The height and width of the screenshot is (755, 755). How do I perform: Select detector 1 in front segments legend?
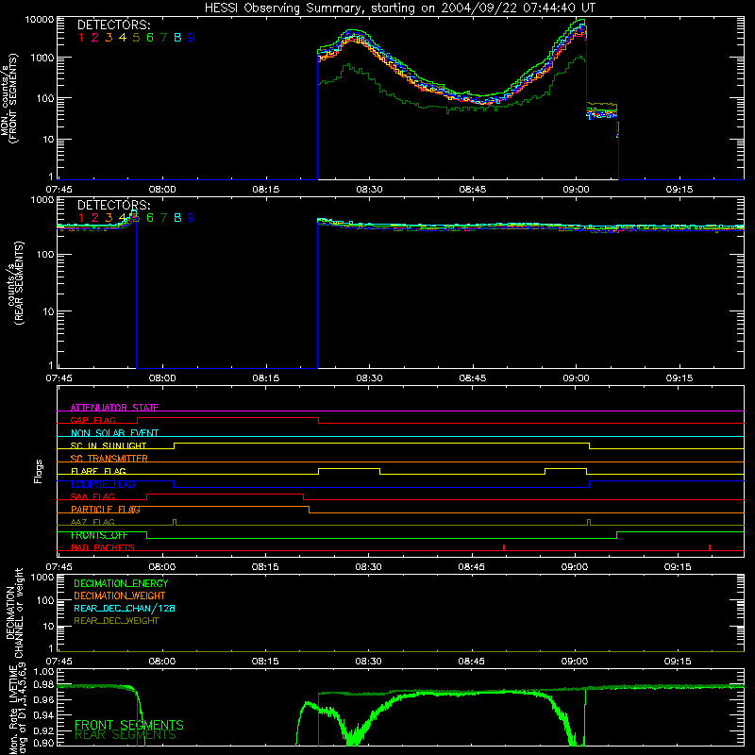pyautogui.click(x=81, y=38)
